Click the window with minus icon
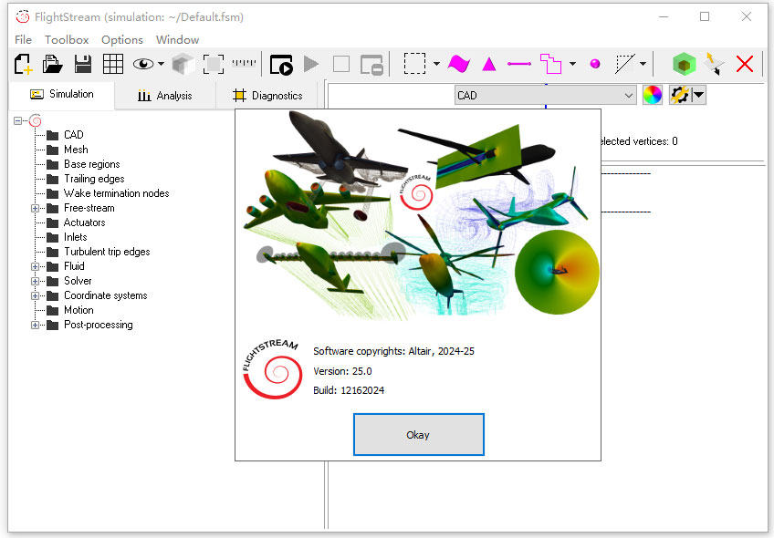 point(371,65)
